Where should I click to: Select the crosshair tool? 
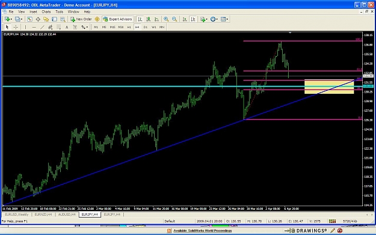[x=16, y=27]
